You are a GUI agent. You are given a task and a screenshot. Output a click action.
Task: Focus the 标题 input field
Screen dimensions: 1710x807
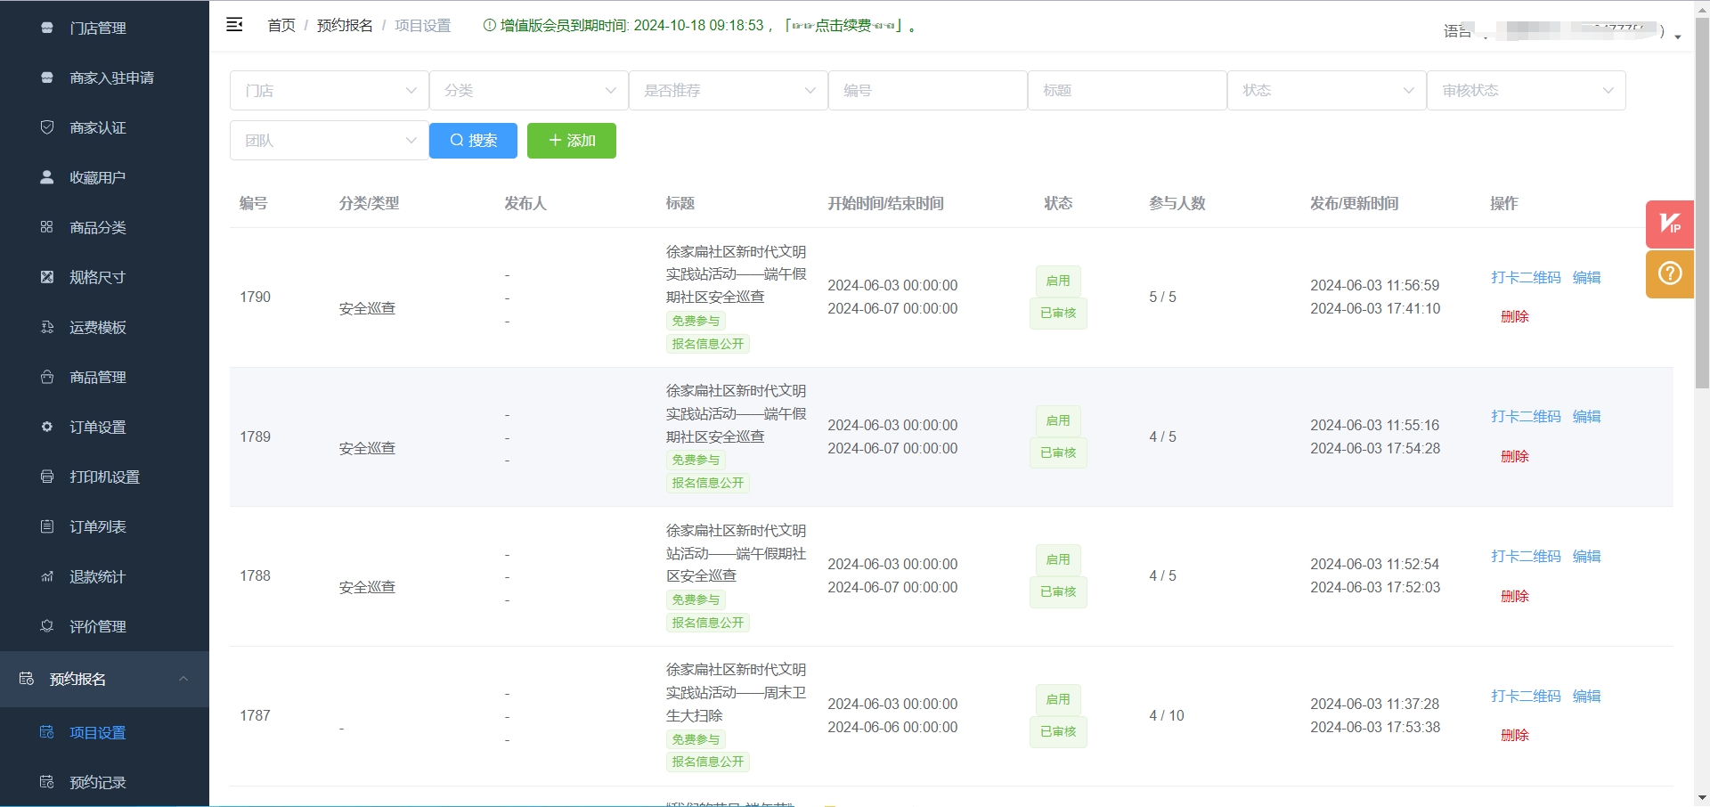point(1128,90)
